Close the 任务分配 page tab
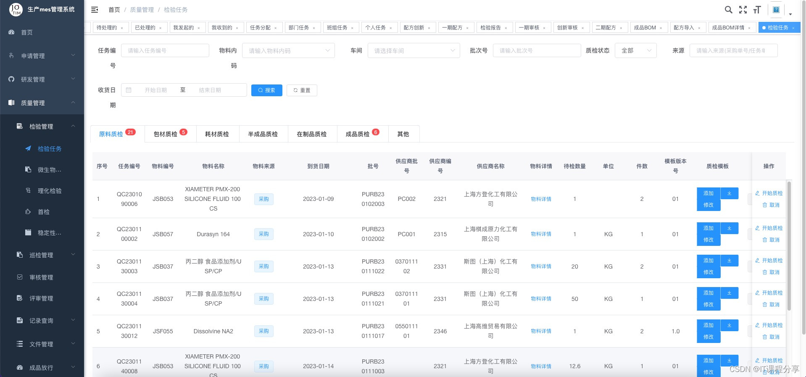Screen dimensions: 806x377 tap(276, 28)
